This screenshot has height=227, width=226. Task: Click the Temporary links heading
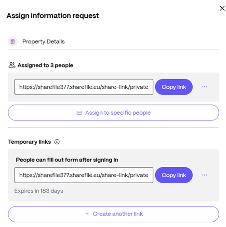click(x=29, y=142)
